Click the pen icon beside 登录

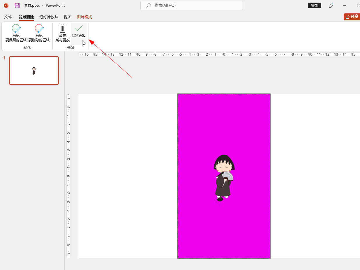(x=331, y=6)
